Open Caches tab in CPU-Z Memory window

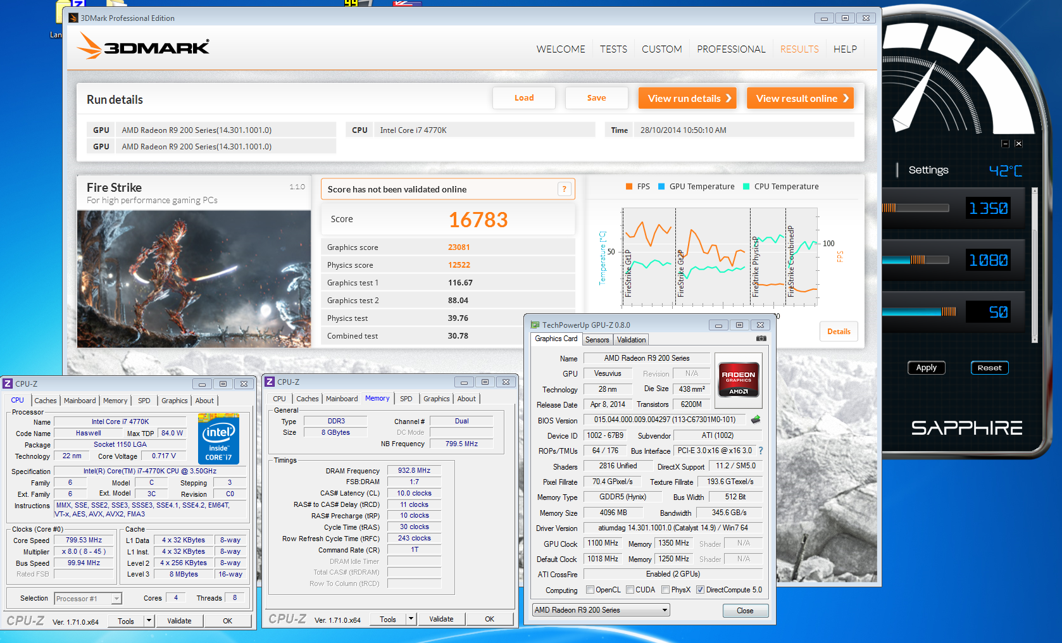click(308, 399)
